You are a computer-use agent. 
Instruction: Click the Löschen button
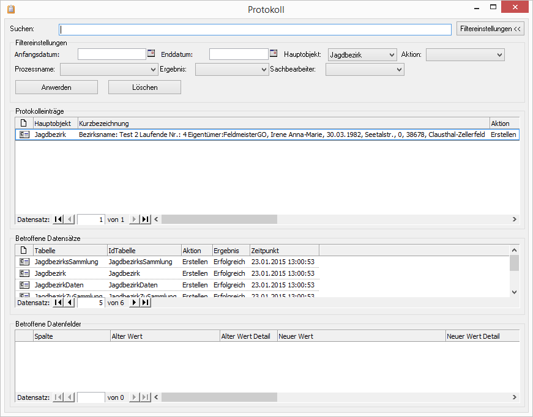tap(144, 87)
